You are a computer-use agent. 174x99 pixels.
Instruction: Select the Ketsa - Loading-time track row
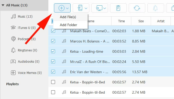(111, 51)
